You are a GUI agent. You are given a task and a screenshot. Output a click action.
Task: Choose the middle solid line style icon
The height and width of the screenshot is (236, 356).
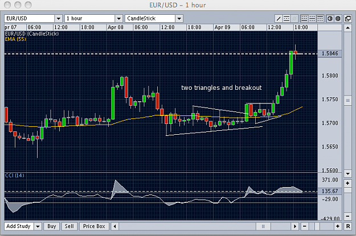pos(312,18)
